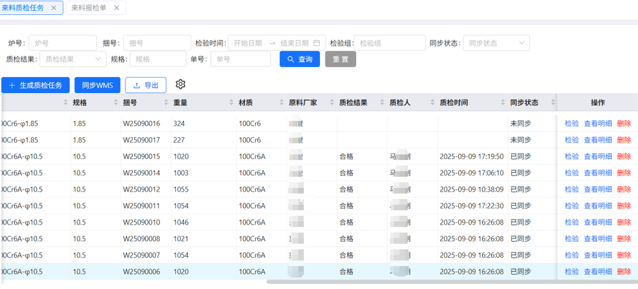This screenshot has width=638, height=289.
Task: Click the horizontal scrollbar under the table
Action: (435, 282)
